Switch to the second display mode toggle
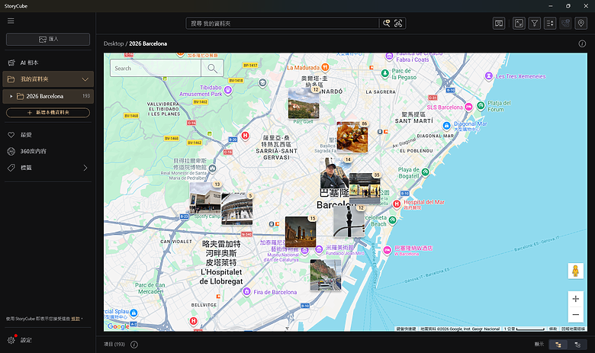The image size is (595, 353). [577, 345]
